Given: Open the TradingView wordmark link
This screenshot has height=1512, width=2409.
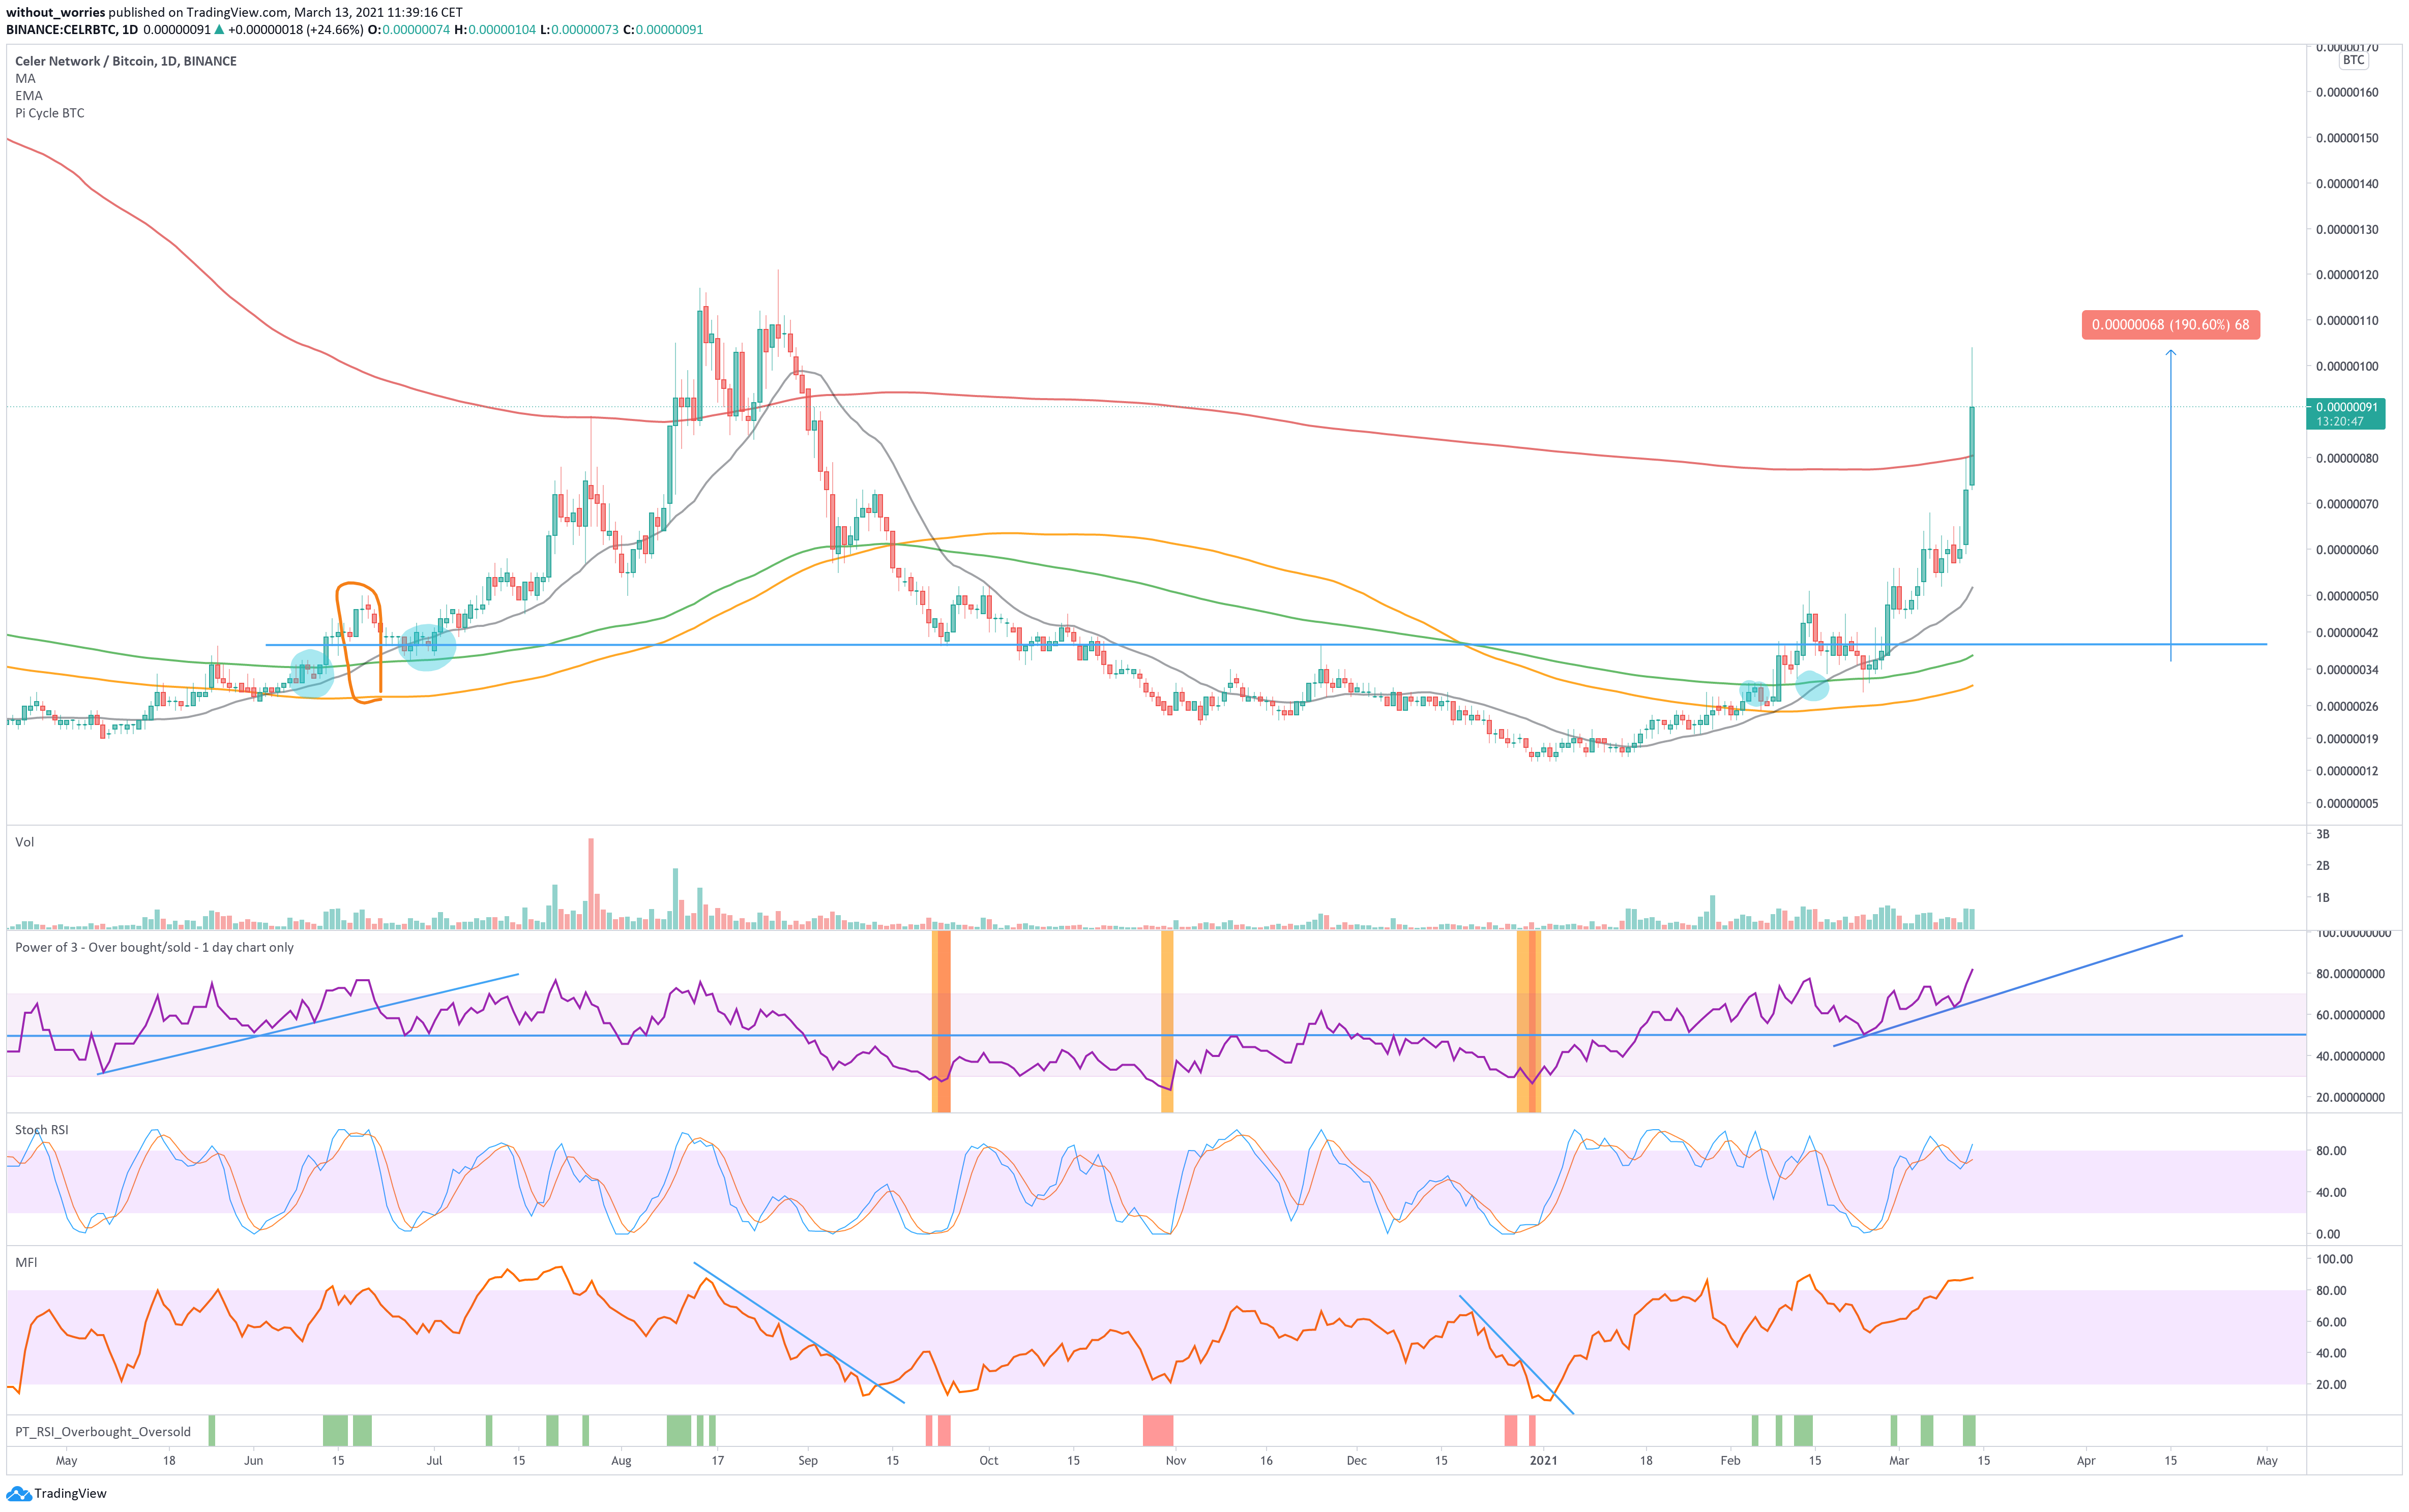Looking at the screenshot, I should [70, 1494].
